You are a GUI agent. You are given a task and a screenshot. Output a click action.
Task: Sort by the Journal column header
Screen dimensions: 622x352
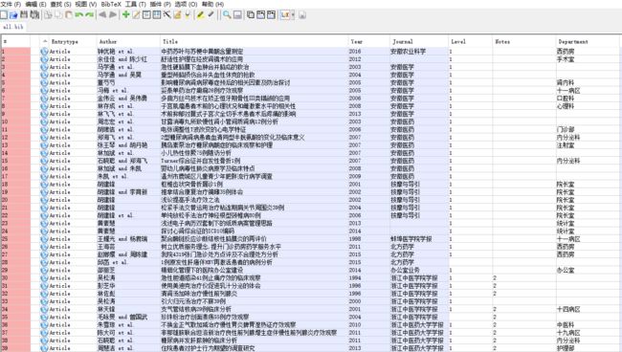point(419,42)
